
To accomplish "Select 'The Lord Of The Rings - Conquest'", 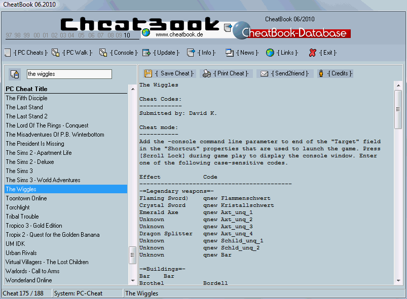I will (47, 125).
